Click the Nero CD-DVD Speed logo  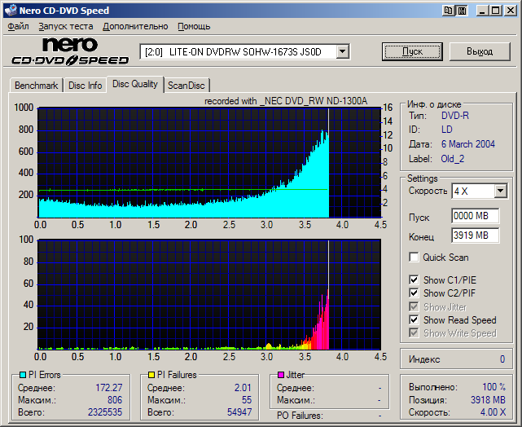pyautogui.click(x=70, y=51)
